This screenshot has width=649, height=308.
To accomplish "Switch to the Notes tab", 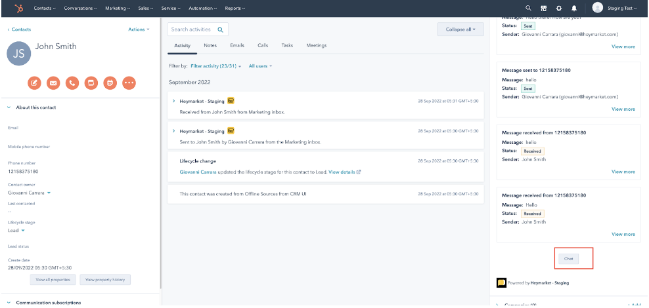I will coord(210,45).
